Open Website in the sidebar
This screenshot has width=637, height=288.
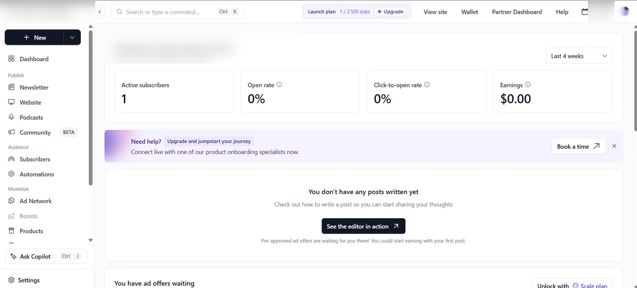(31, 102)
